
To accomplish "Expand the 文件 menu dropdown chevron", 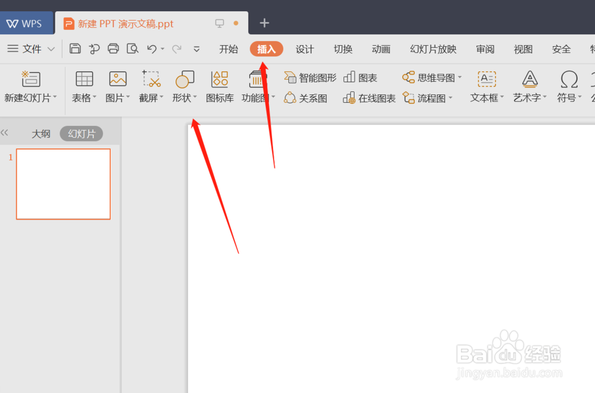I will click(51, 49).
